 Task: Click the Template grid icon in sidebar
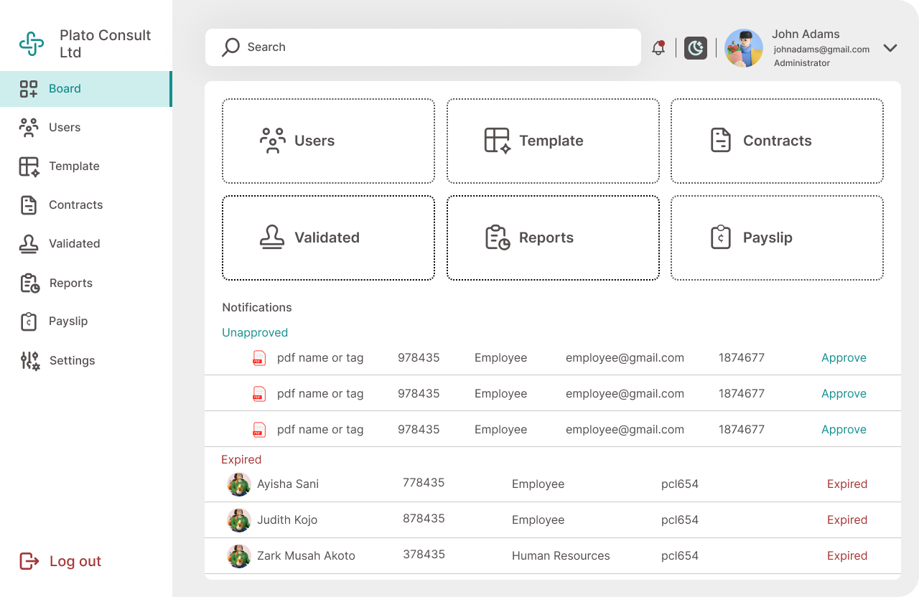pos(29,166)
